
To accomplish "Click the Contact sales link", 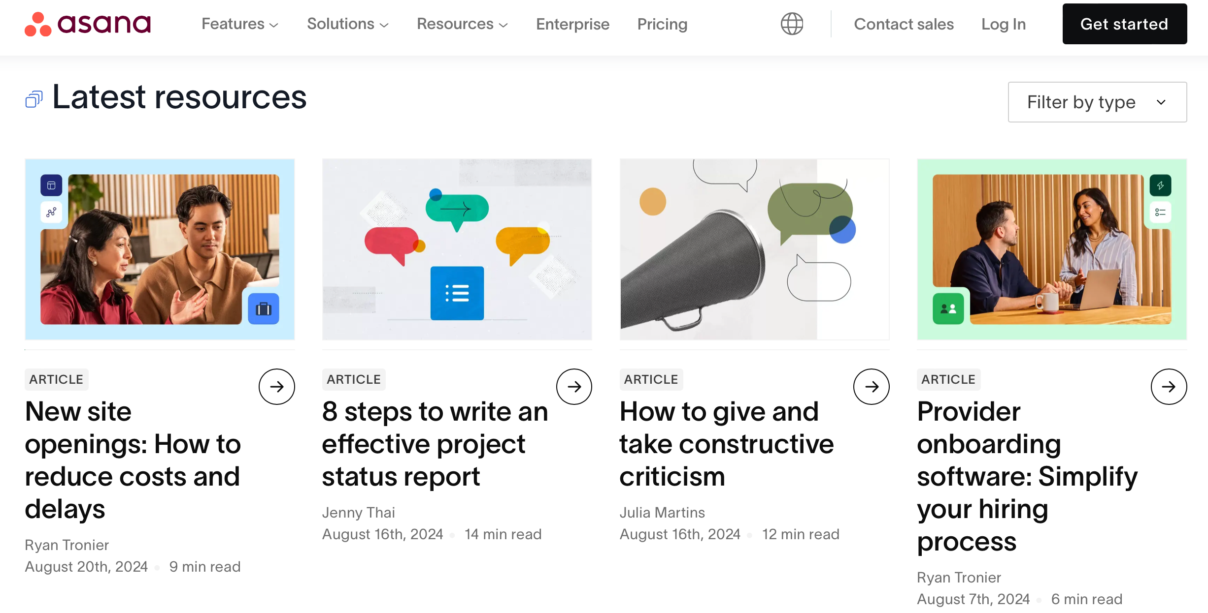I will point(904,24).
